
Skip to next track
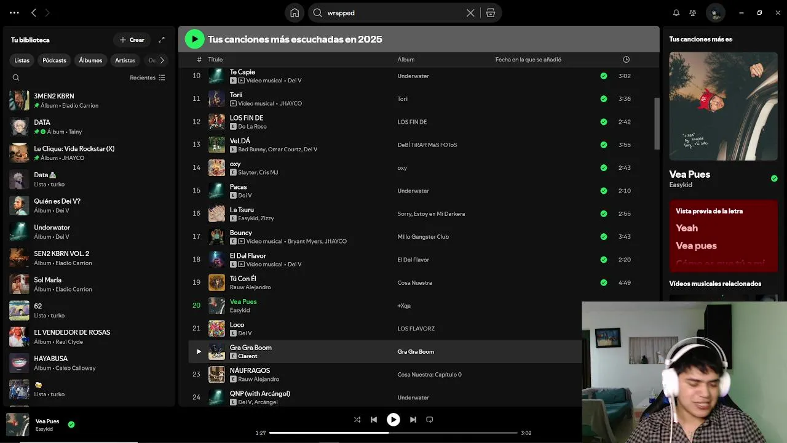coord(413,420)
